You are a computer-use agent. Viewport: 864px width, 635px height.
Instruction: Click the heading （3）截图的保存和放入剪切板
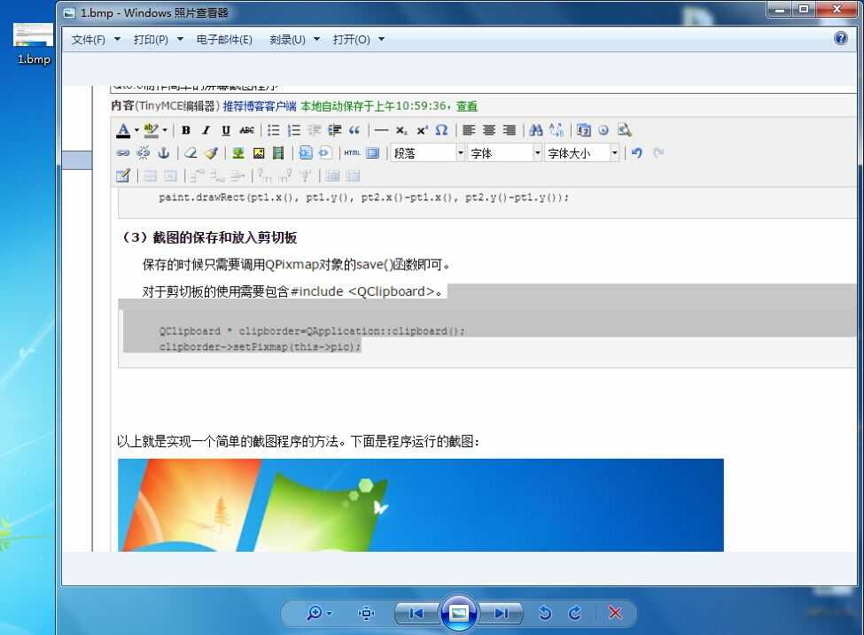click(x=209, y=238)
